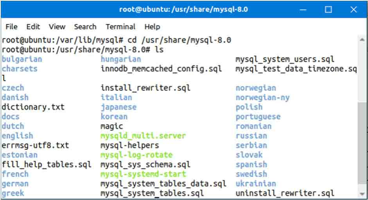
Task: Click the romanian directory name
Action: point(253,126)
